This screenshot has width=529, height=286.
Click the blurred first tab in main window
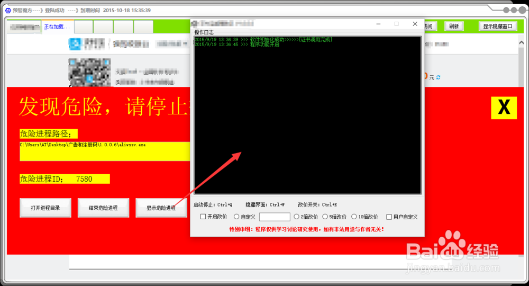pos(24,27)
